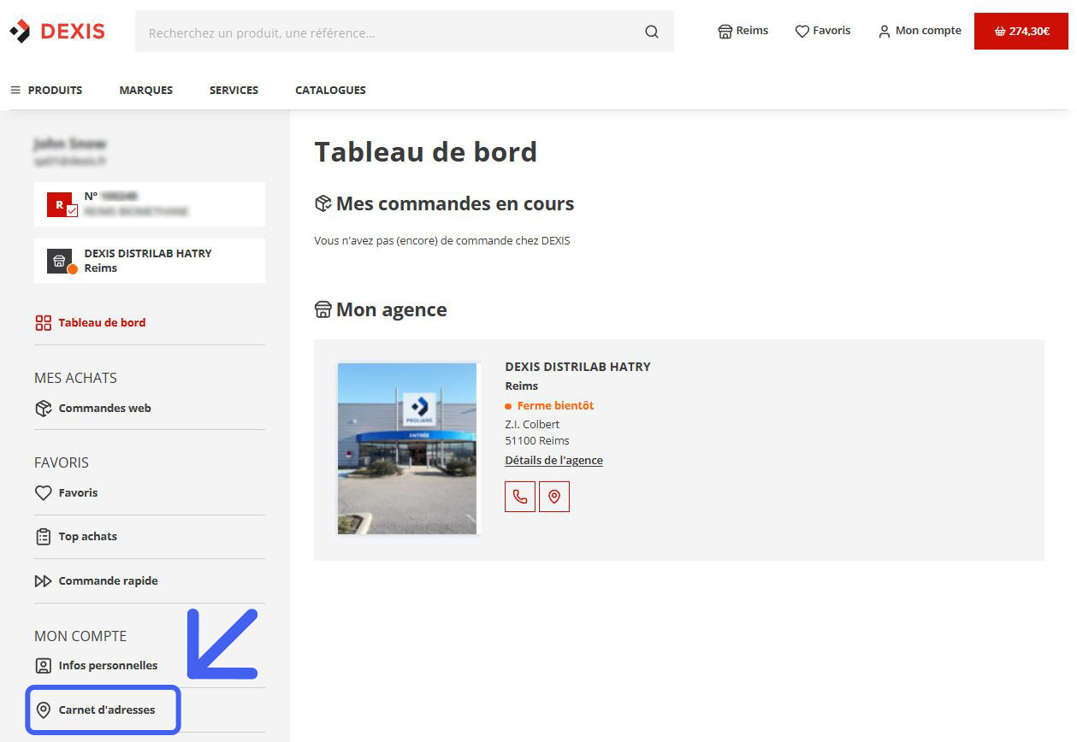Viewport: 1077px width, 742px height.
Task: Click the 'Mes commandes en cours' heading
Action: tap(455, 204)
